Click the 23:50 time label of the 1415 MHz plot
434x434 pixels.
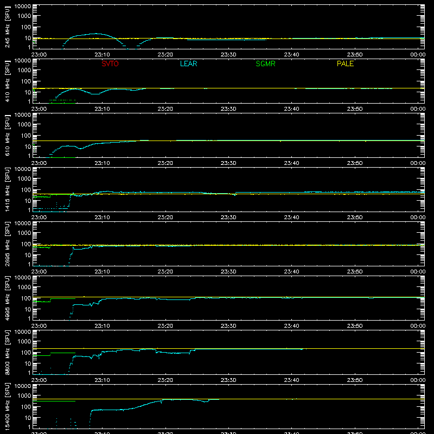coord(355,218)
